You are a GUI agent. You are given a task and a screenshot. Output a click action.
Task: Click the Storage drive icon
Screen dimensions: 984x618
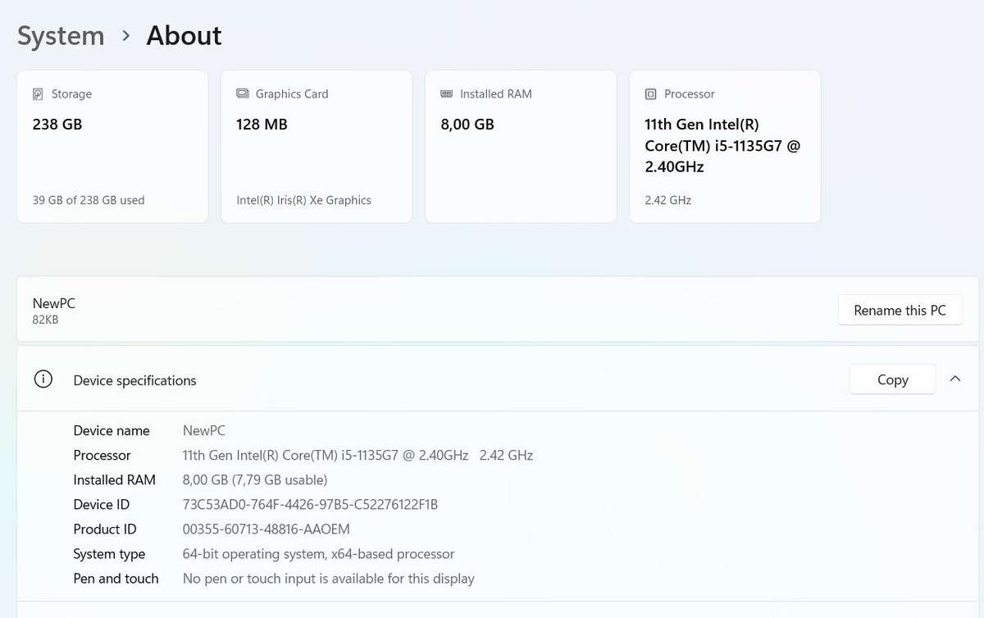[38, 94]
